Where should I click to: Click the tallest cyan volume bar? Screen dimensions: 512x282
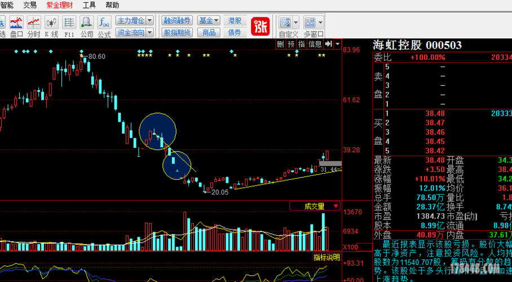pyautogui.click(x=323, y=232)
